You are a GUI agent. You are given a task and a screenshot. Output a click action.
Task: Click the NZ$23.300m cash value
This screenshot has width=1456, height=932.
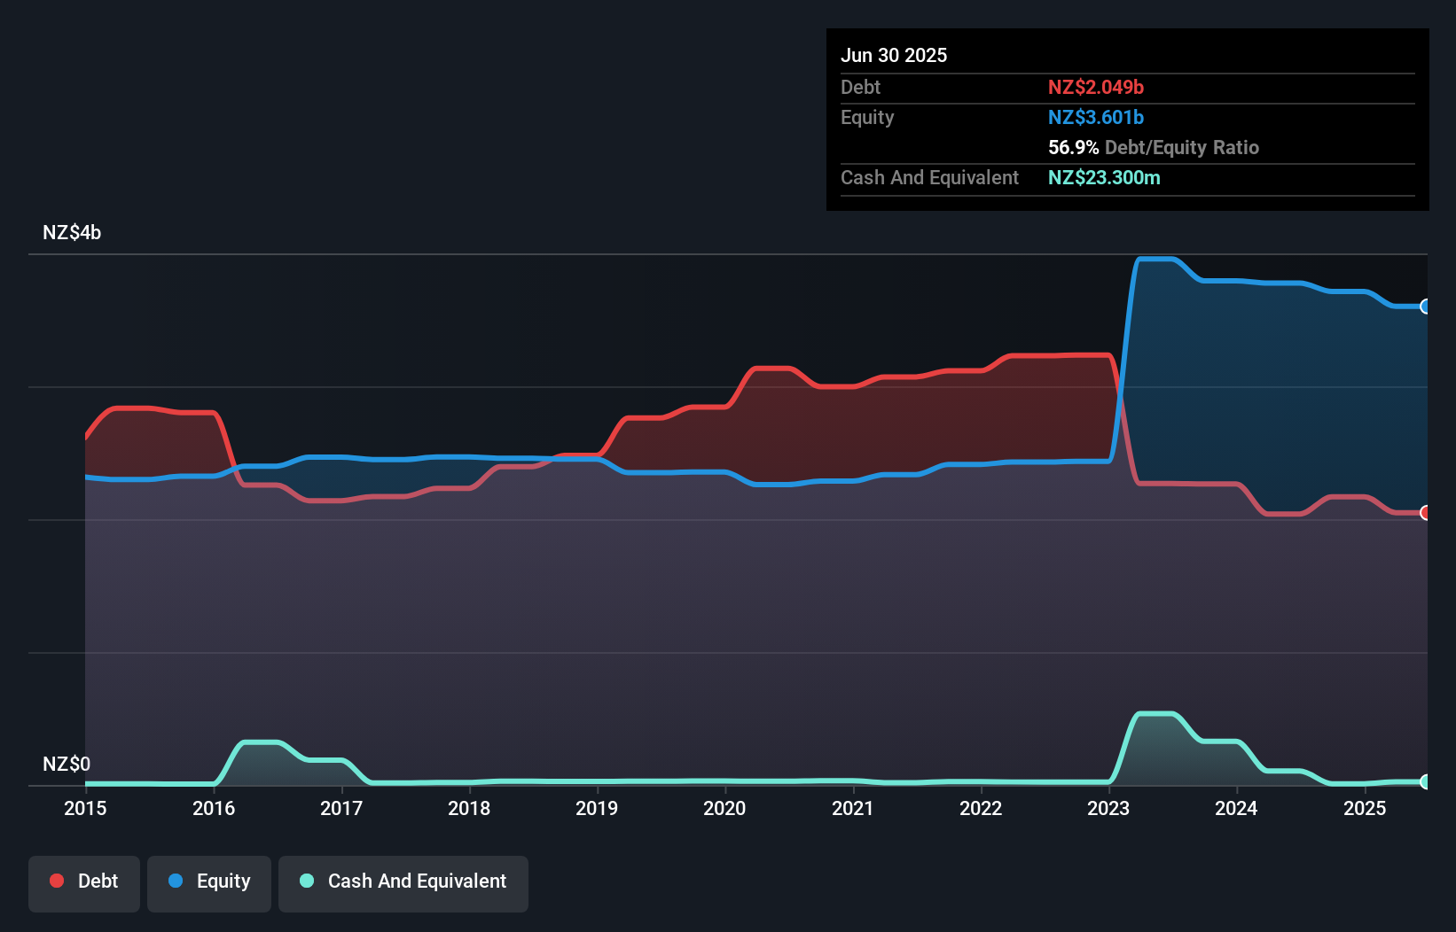point(1104,177)
